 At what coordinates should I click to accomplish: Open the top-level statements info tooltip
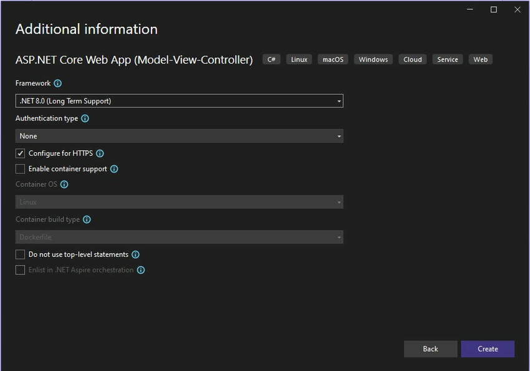(x=135, y=254)
